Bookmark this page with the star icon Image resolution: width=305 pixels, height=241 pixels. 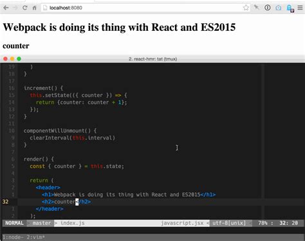click(246, 8)
